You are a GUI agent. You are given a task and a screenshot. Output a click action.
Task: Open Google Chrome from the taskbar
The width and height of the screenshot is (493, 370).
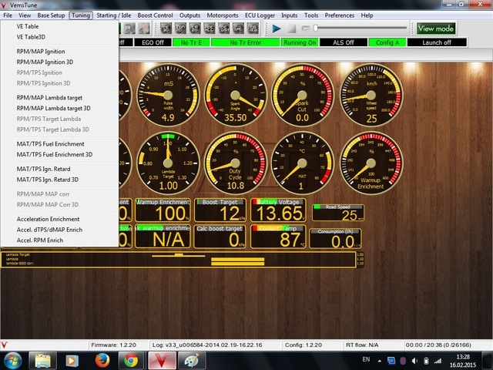pos(131,361)
